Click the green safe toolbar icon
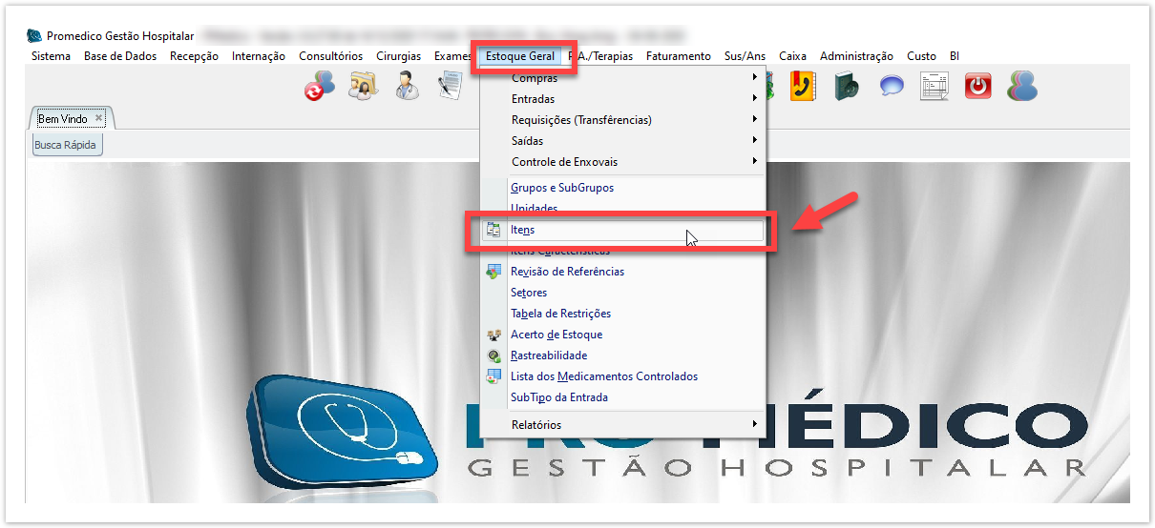The image size is (1155, 528). [x=847, y=87]
